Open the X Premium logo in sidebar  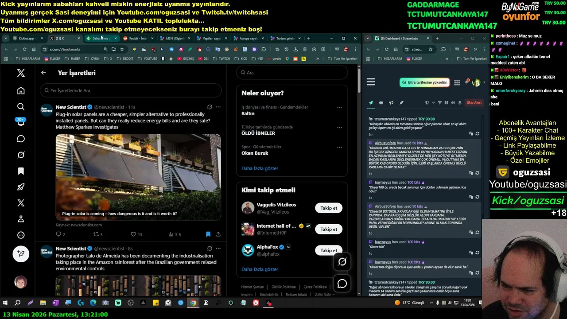tap(21, 203)
